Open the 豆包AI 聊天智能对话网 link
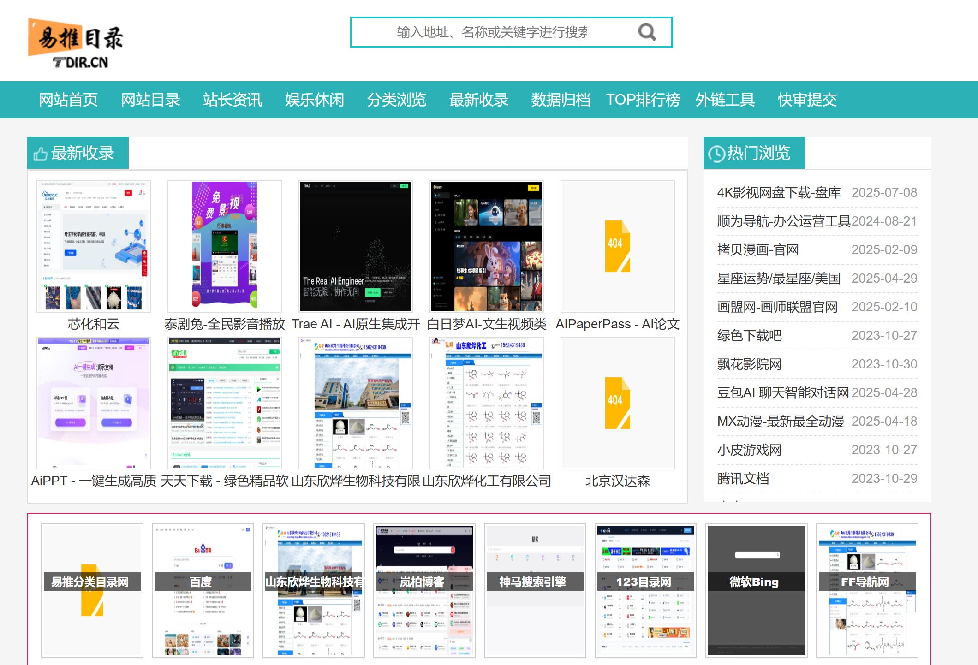Image resolution: width=978 pixels, height=665 pixels. [x=783, y=393]
